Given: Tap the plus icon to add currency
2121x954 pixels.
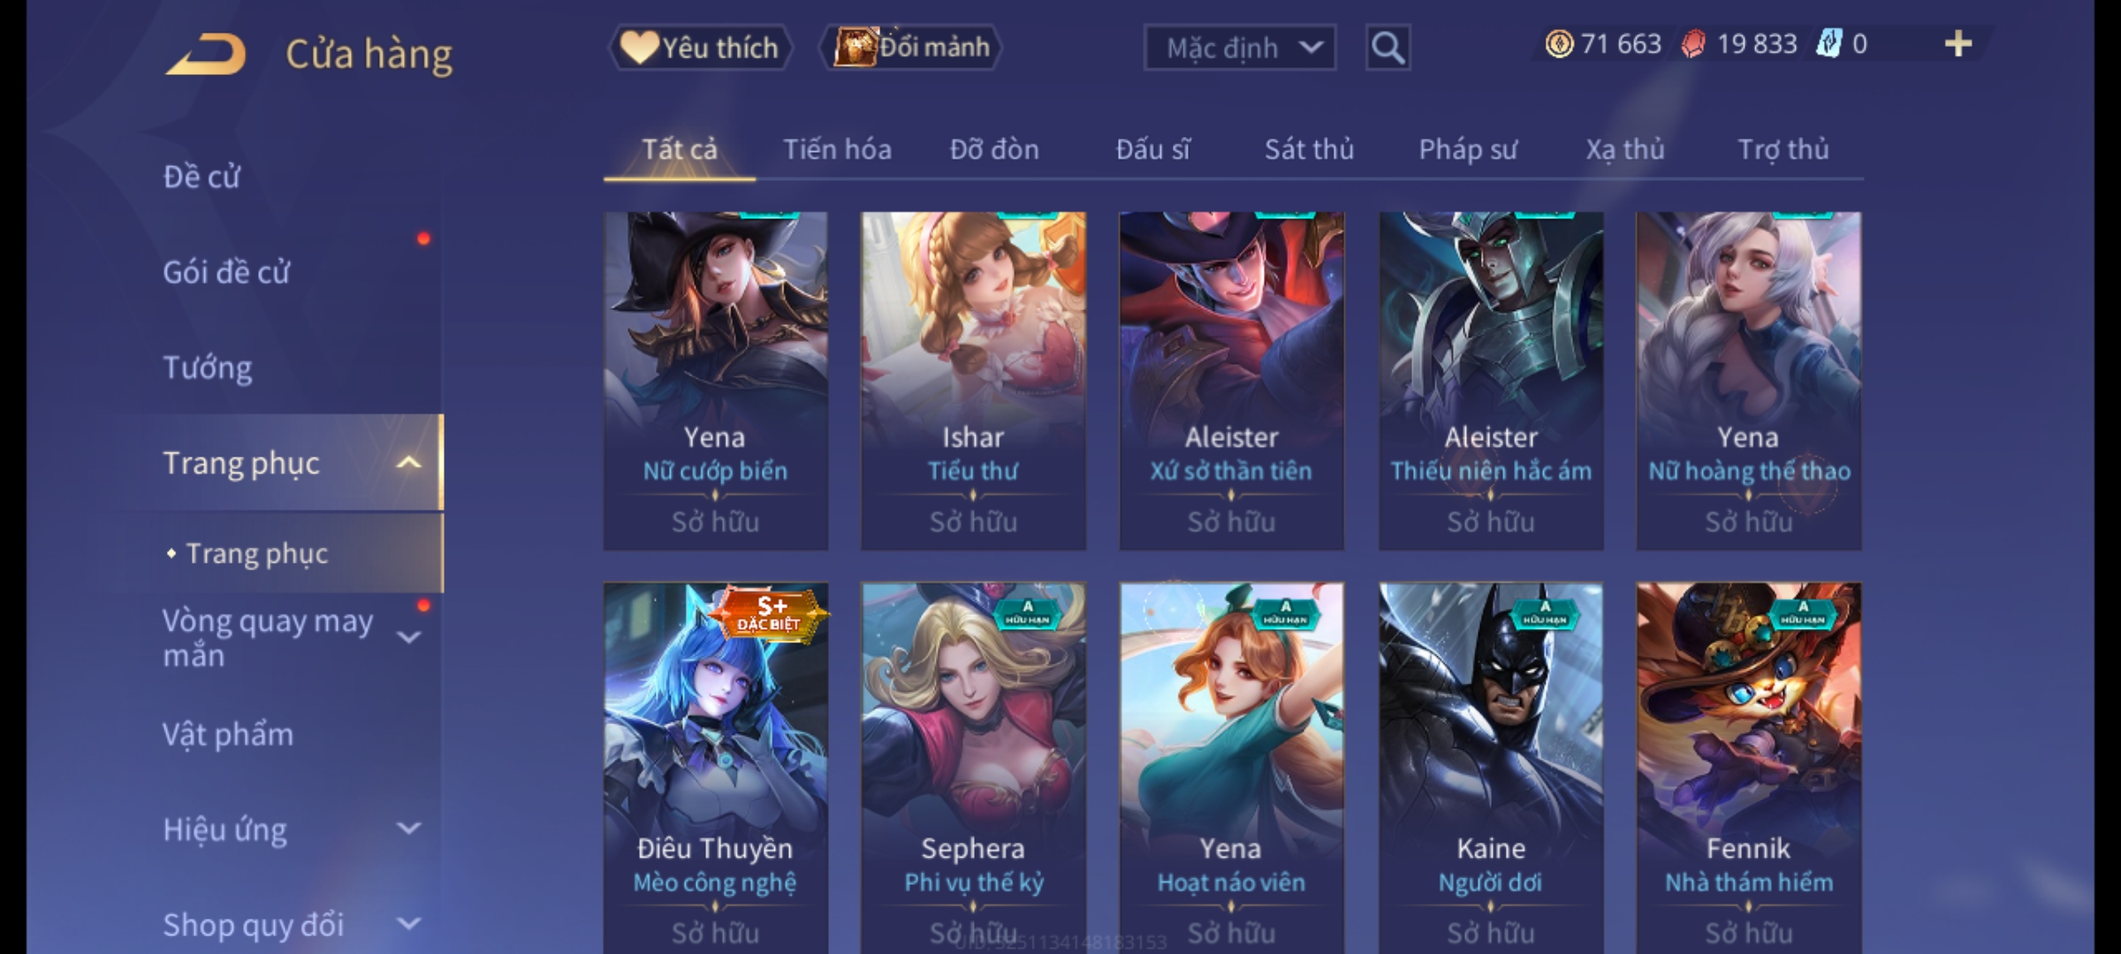Looking at the screenshot, I should (1958, 44).
